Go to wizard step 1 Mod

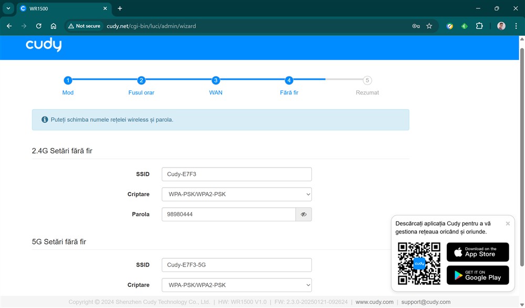(68, 81)
